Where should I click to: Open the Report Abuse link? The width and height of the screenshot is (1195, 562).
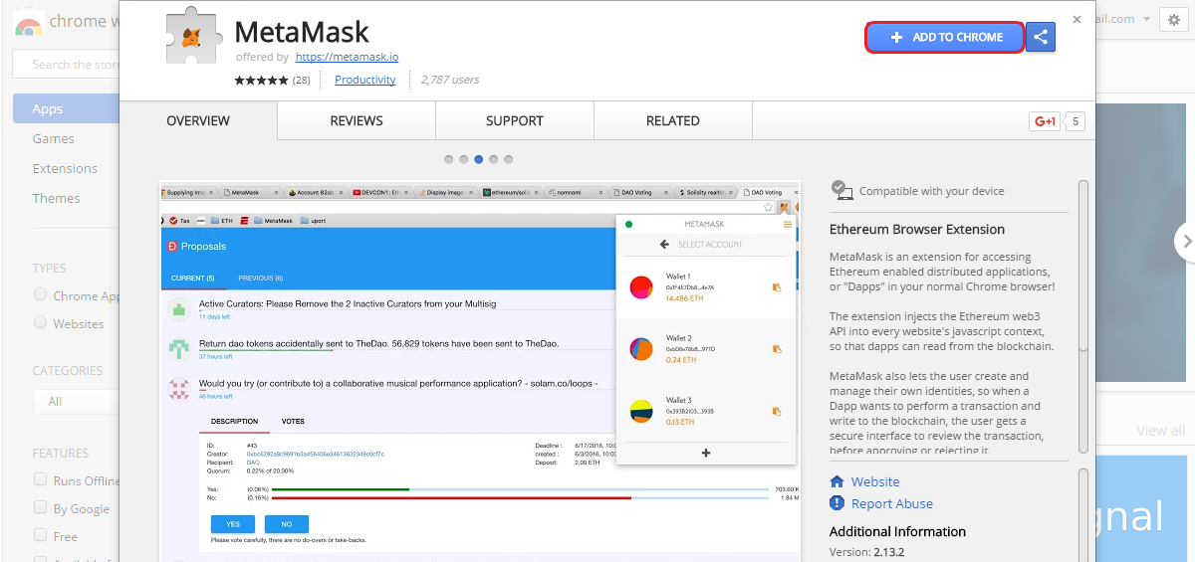tap(892, 503)
